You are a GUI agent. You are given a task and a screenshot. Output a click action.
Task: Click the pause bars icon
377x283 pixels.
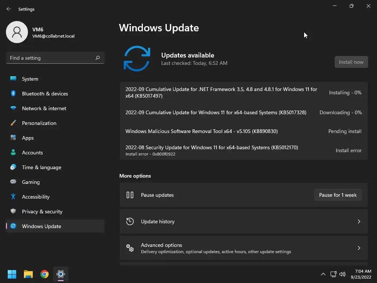click(x=130, y=195)
